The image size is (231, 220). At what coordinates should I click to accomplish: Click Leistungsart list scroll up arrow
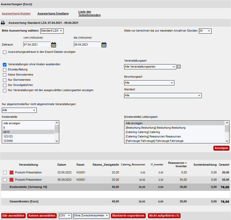click(x=227, y=123)
